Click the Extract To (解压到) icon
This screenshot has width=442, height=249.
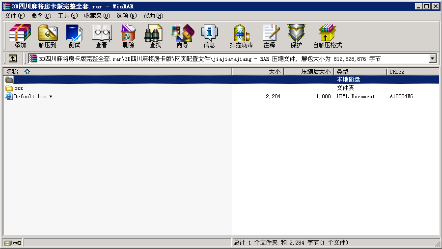[48, 36]
